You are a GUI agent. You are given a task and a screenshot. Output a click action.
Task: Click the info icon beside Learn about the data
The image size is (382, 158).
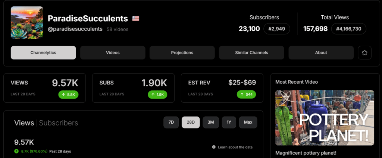coord(214,147)
